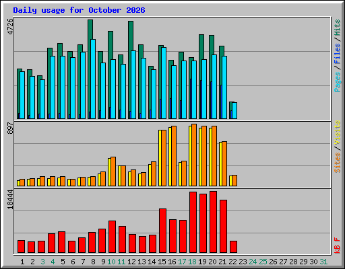Click day label '21' on the x-axis
This screenshot has height=269, width=345.
click(222, 262)
